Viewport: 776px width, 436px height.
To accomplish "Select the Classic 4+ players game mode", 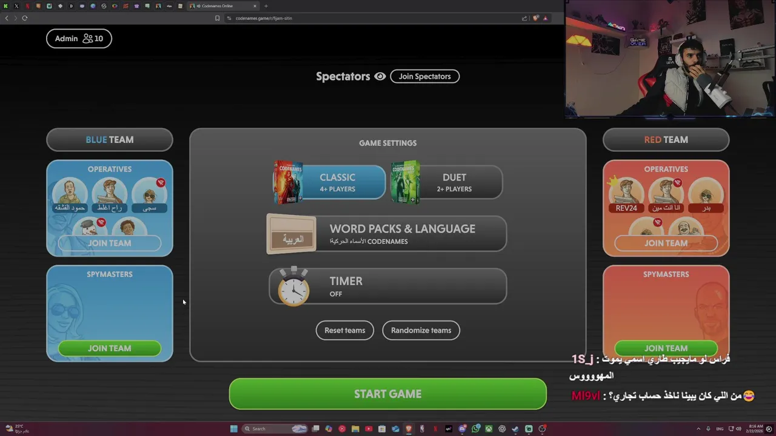I will point(330,182).
